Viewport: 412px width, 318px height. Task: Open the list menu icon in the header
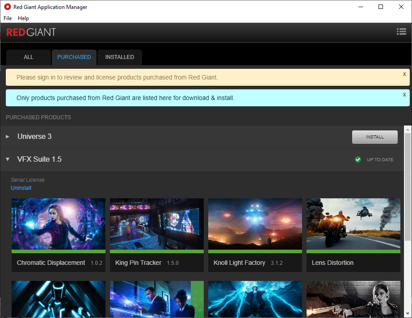(401, 32)
